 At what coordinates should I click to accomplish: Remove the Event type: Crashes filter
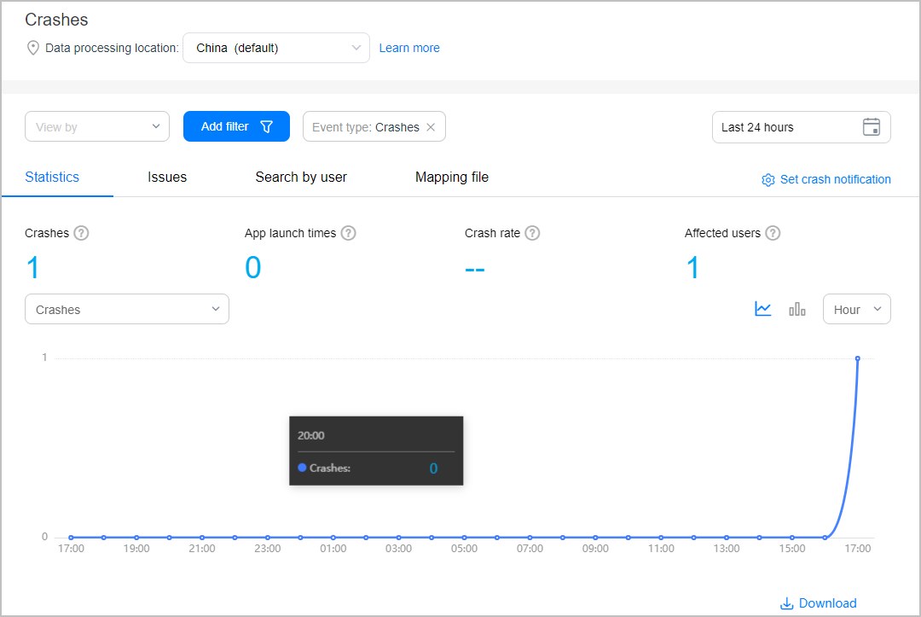click(431, 127)
